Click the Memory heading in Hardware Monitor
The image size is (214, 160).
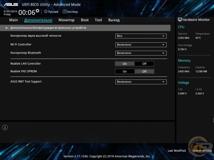coord(184,61)
